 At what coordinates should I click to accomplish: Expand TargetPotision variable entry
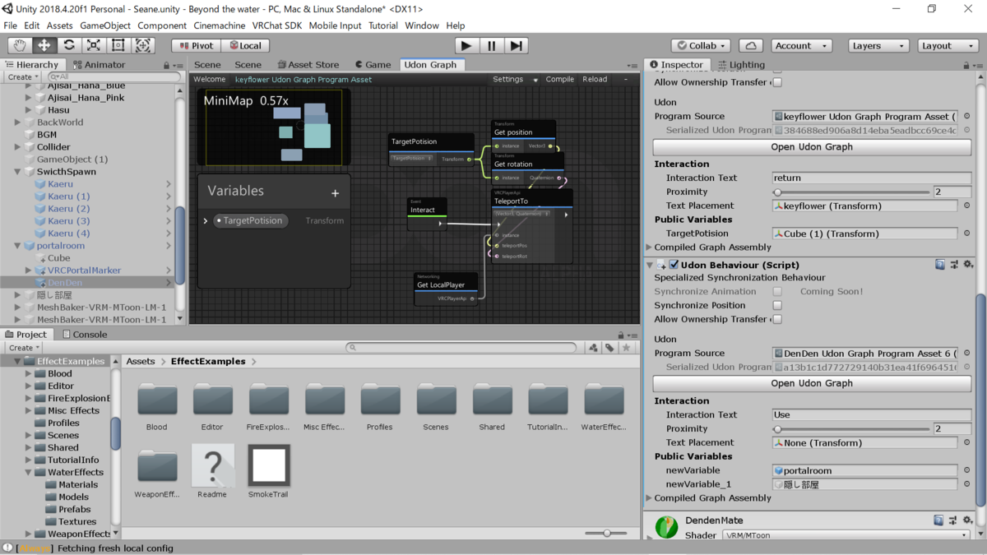tap(206, 220)
